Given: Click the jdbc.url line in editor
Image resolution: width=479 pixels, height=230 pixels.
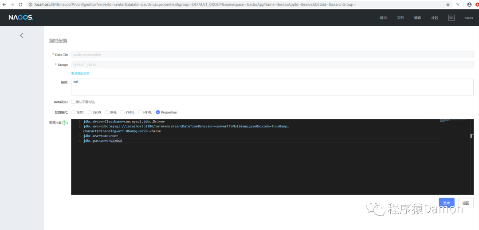Looking at the screenshot, I should 186,126.
